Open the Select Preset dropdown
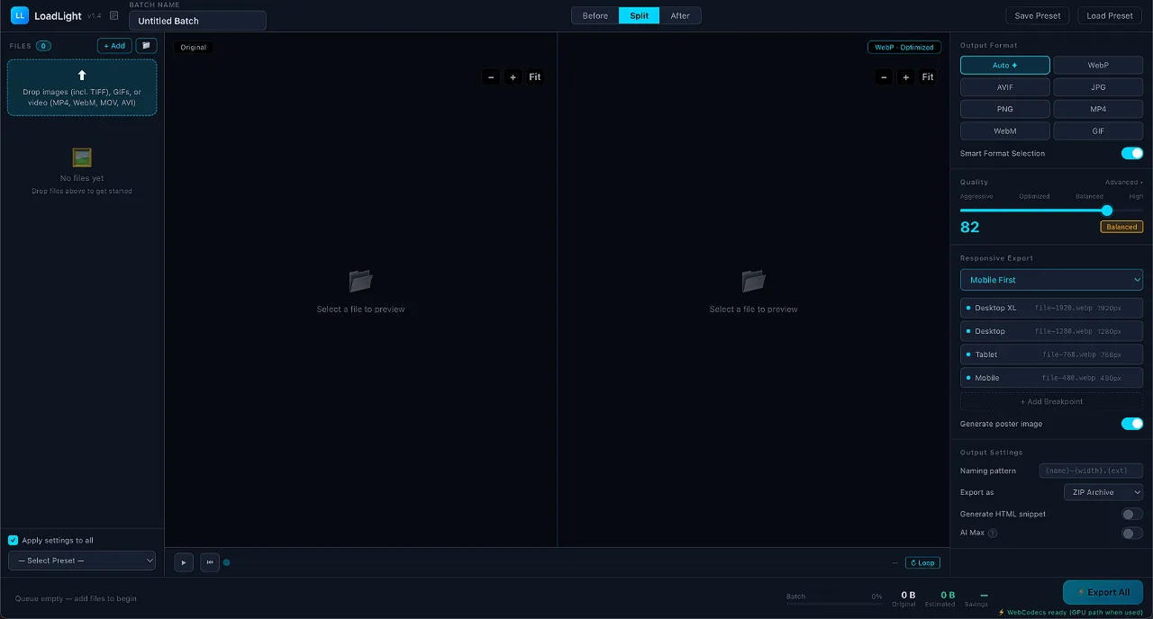Image resolution: width=1153 pixels, height=619 pixels. point(82,561)
